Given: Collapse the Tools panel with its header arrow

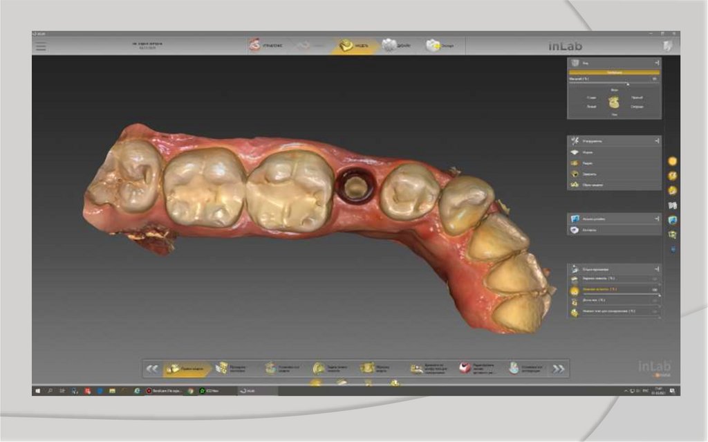Looking at the screenshot, I should pos(657,141).
